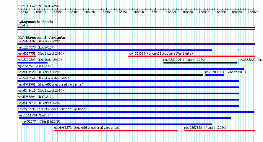
Task: Click the blue esv3589936 variant bar
Action: 136,112
